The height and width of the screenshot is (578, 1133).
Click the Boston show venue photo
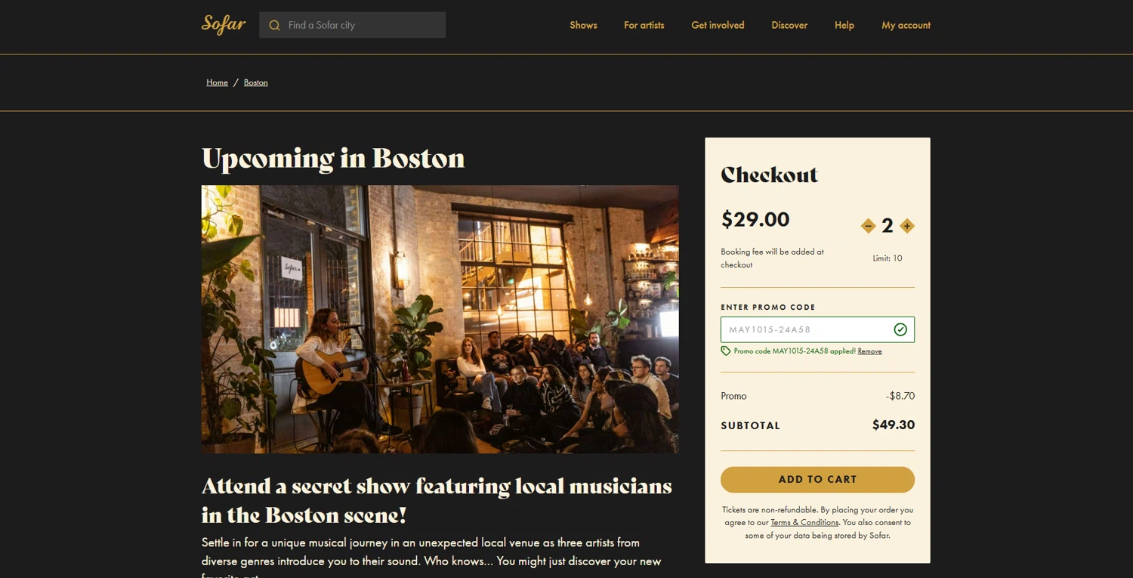[x=440, y=319]
